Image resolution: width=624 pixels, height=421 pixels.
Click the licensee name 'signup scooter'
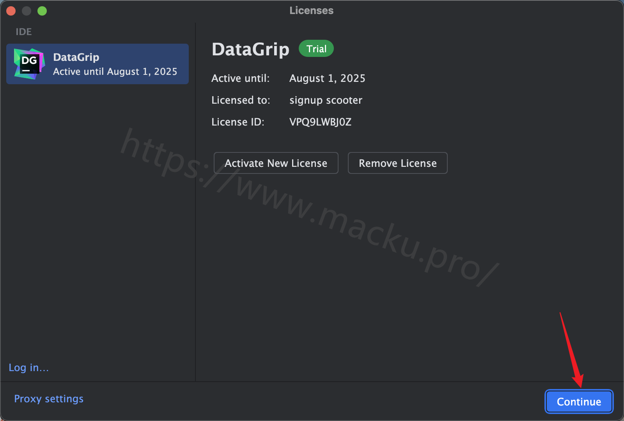coord(326,100)
